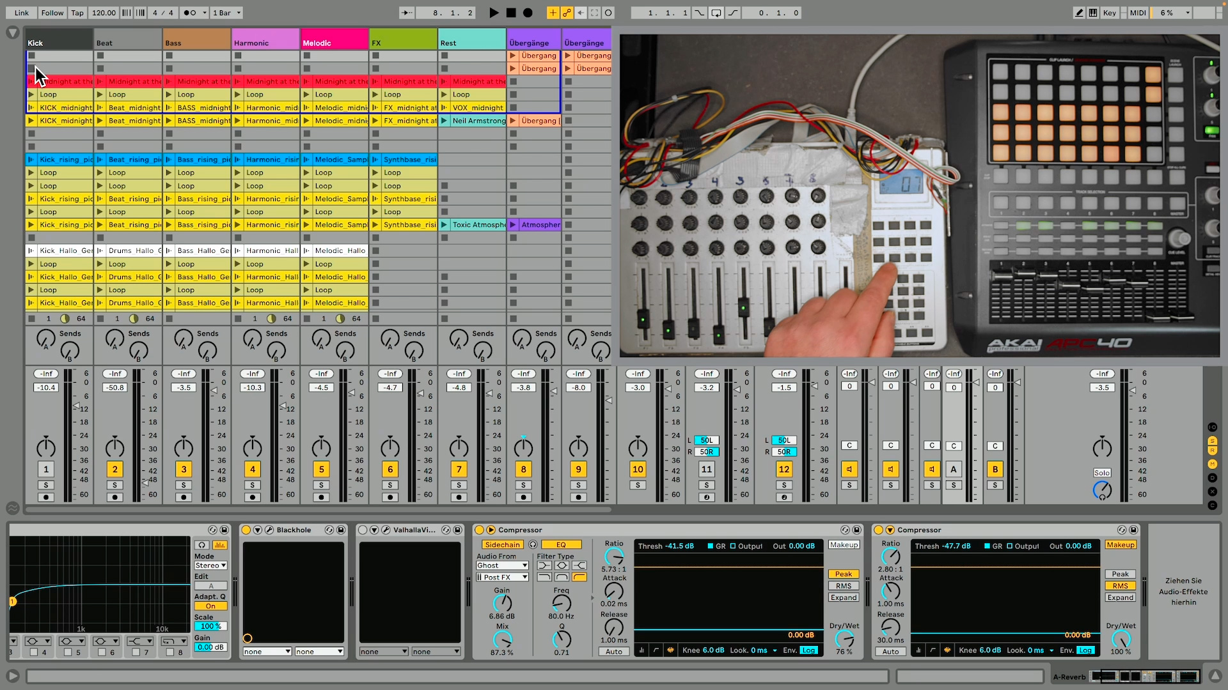This screenshot has width=1228, height=690.
Task: Open the Post FX tap point dropdown
Action: click(502, 578)
